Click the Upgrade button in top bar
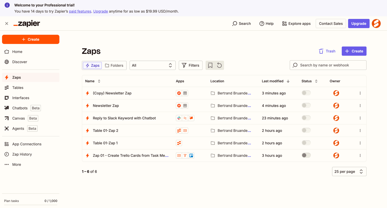The image size is (387, 208). pyautogui.click(x=359, y=24)
